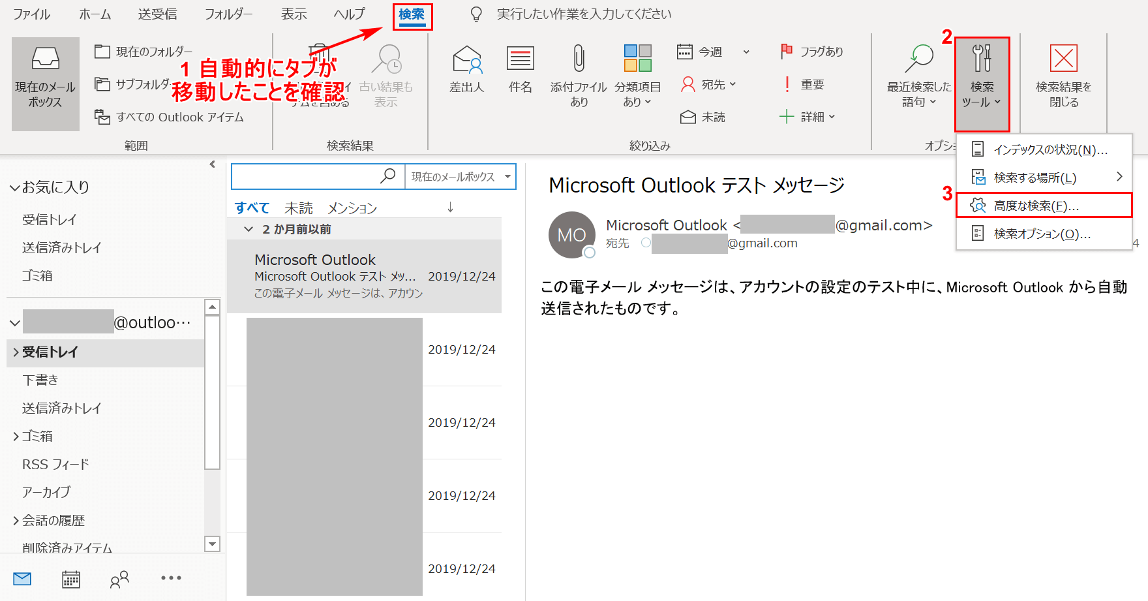
Task: Click the Search Tools (検索ツール) button
Action: [x=982, y=84]
